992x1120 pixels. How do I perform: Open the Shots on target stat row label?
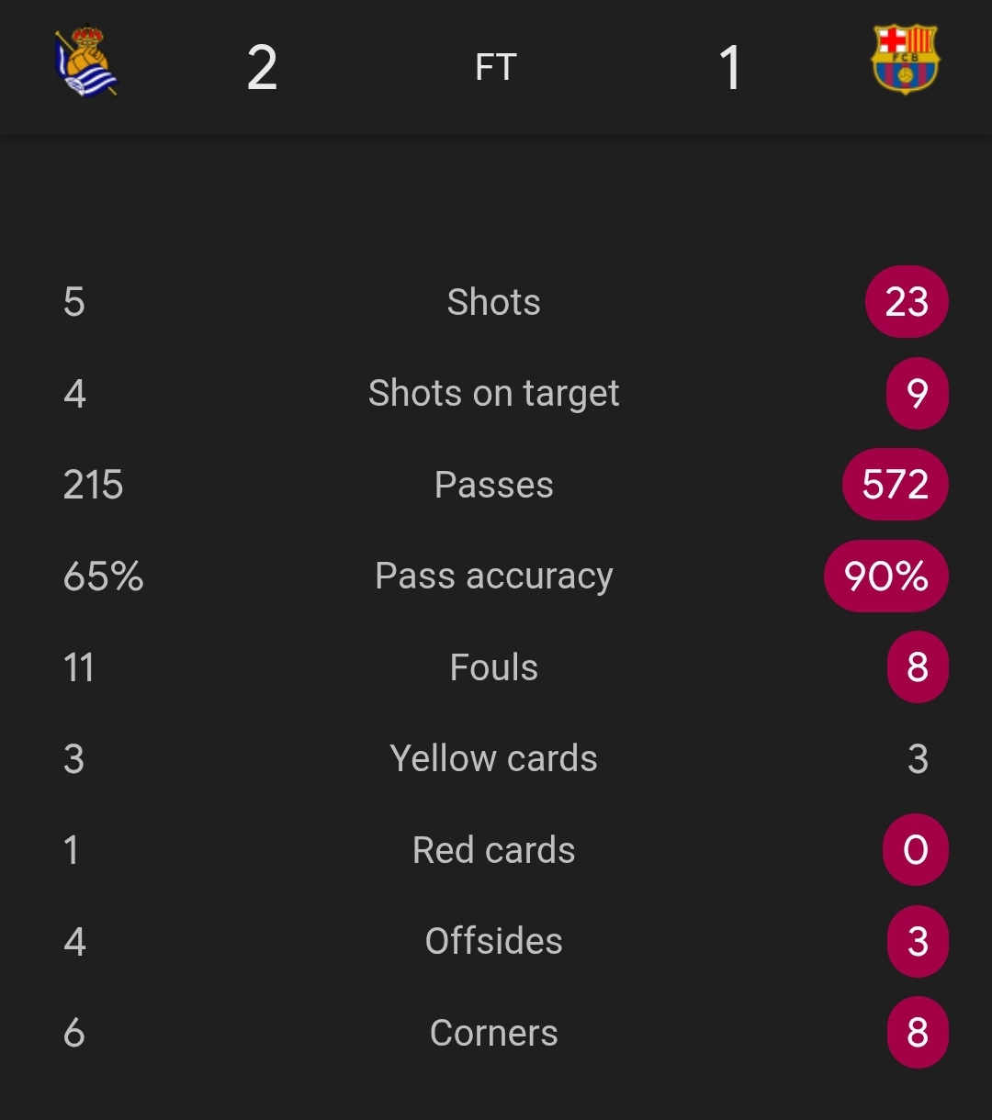494,394
